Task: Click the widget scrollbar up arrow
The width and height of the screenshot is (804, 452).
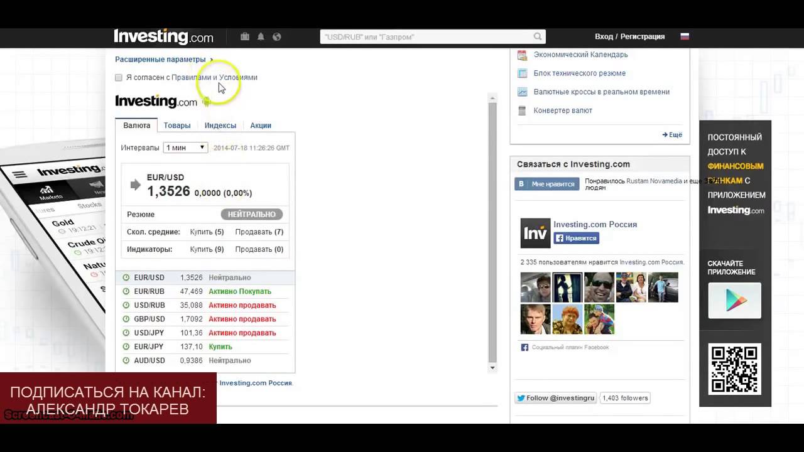Action: tap(492, 98)
